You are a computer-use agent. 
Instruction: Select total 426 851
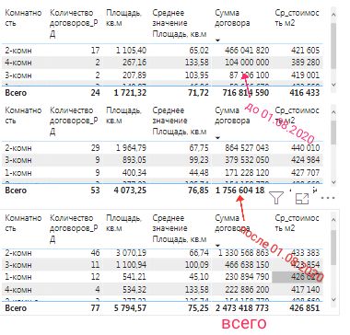click(x=305, y=308)
